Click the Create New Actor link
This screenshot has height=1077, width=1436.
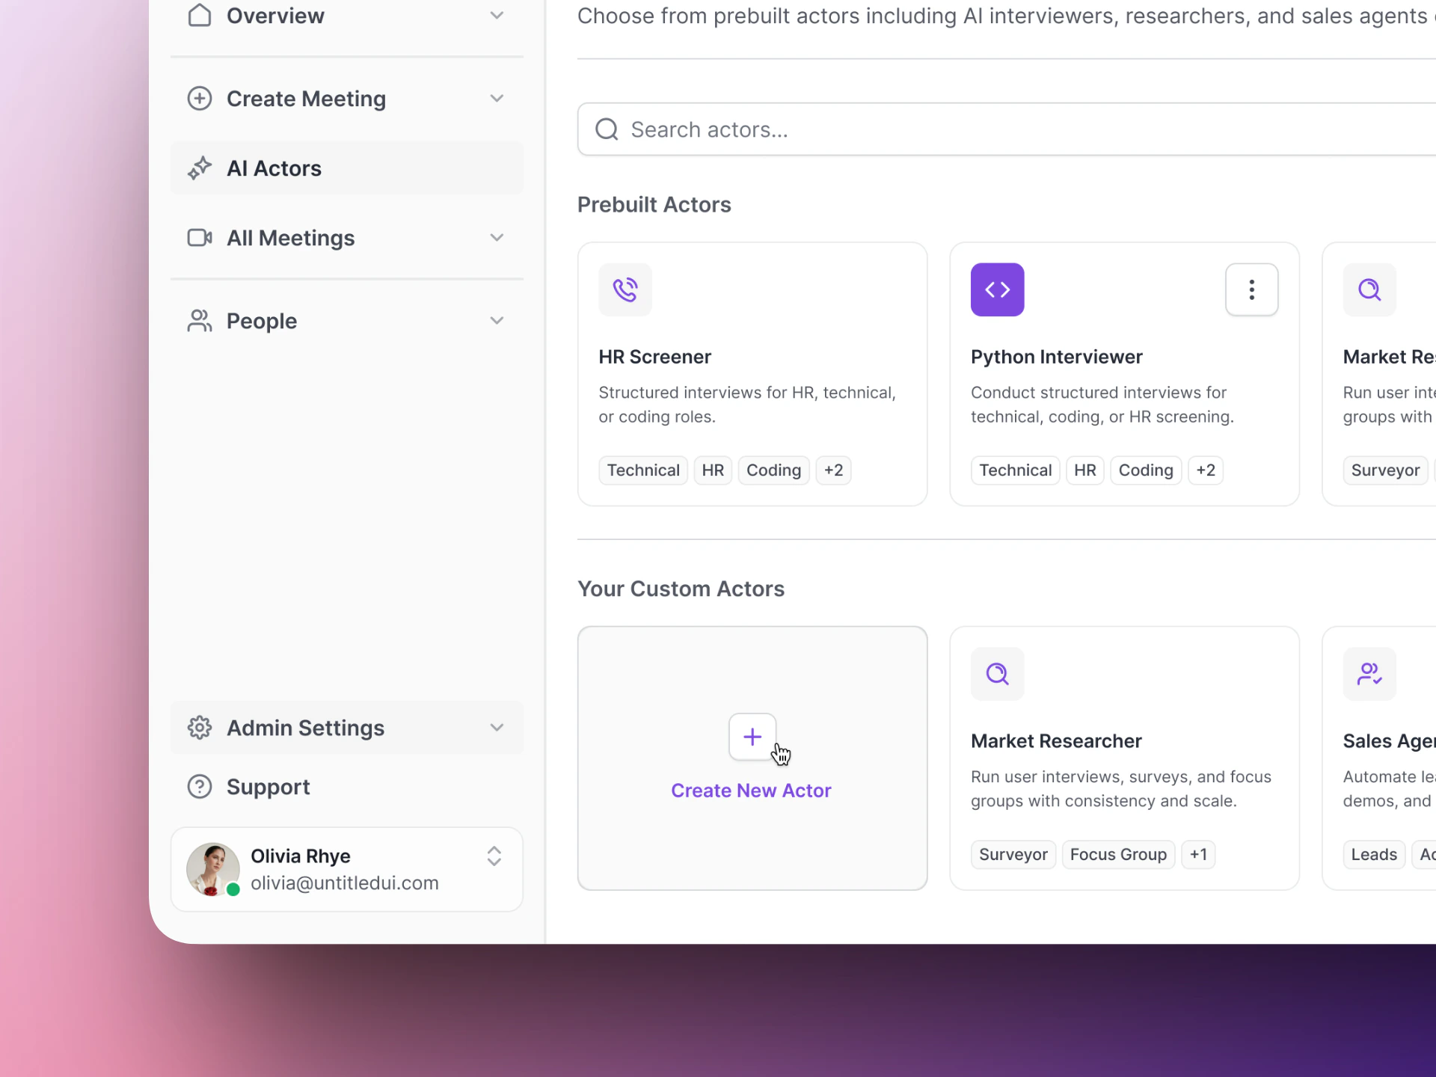[751, 791]
